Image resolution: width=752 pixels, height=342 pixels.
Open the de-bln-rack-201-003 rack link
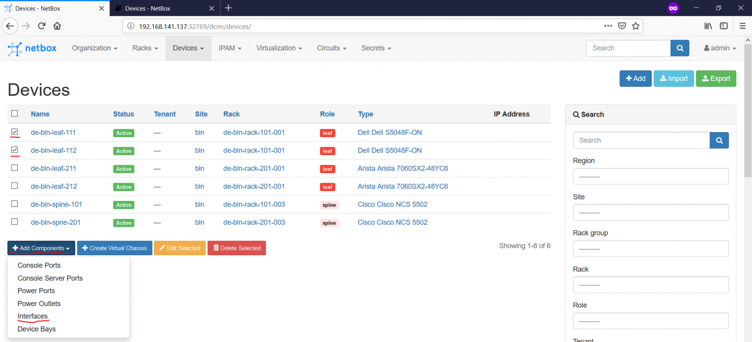pos(254,222)
